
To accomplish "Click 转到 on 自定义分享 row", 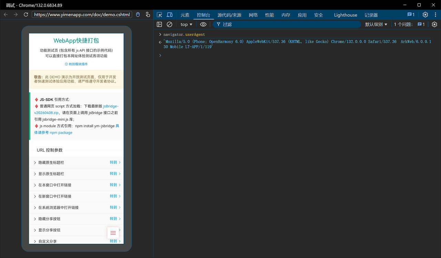I will (115, 241).
